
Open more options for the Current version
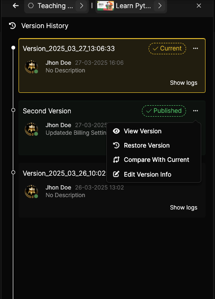[x=196, y=49]
